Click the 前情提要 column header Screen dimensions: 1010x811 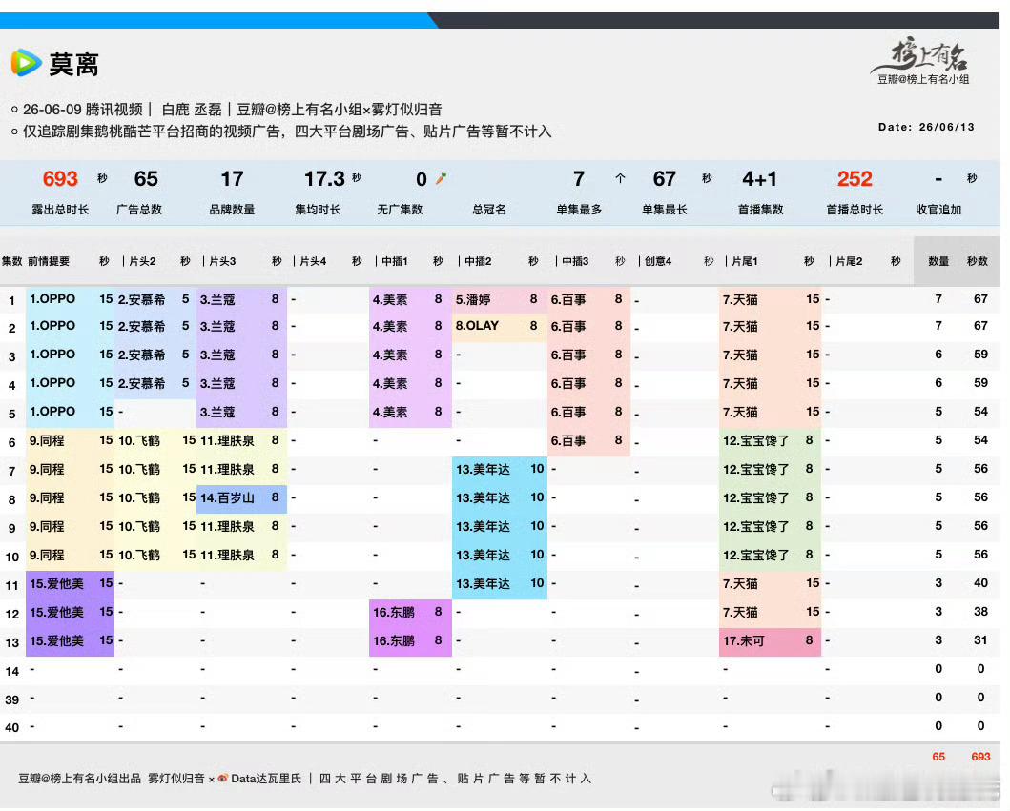[x=49, y=261]
